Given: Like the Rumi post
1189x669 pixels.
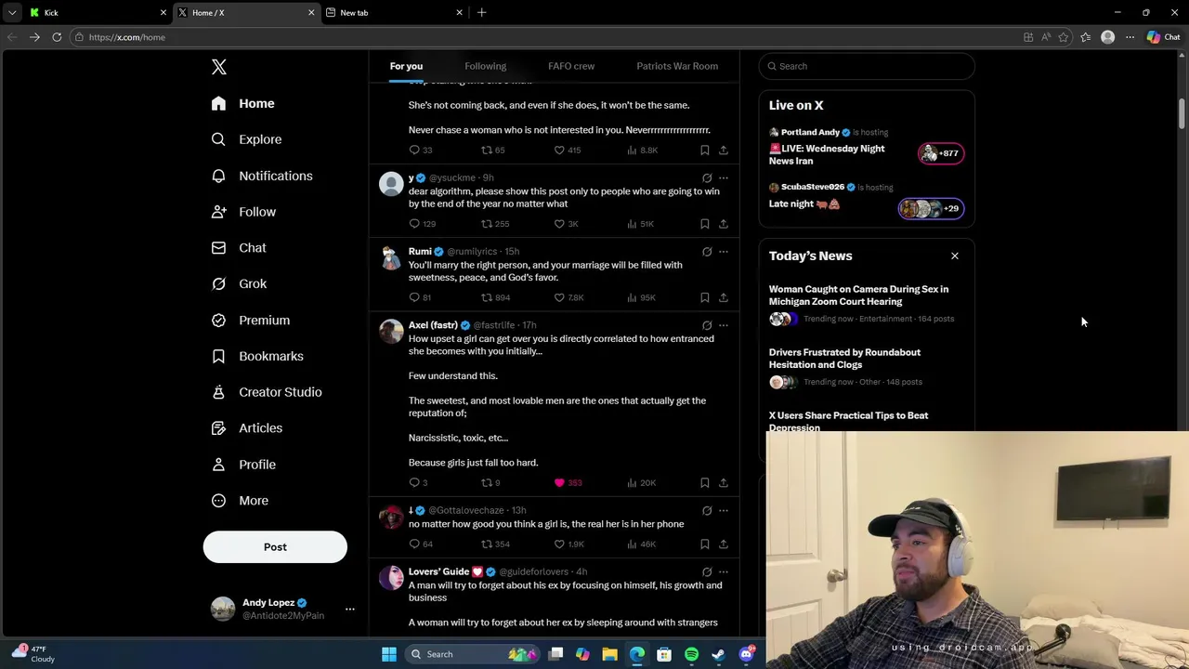Looking at the screenshot, I should [559, 297].
